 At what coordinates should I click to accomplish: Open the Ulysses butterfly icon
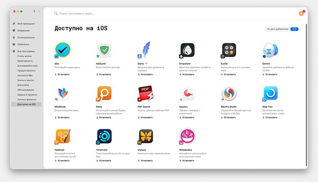[145, 136]
